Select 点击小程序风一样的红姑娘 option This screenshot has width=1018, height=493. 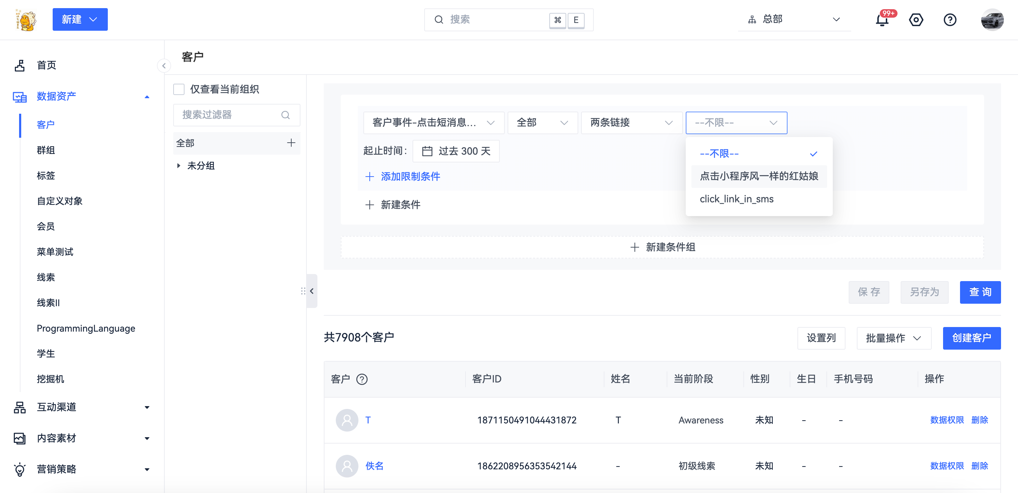(x=759, y=176)
